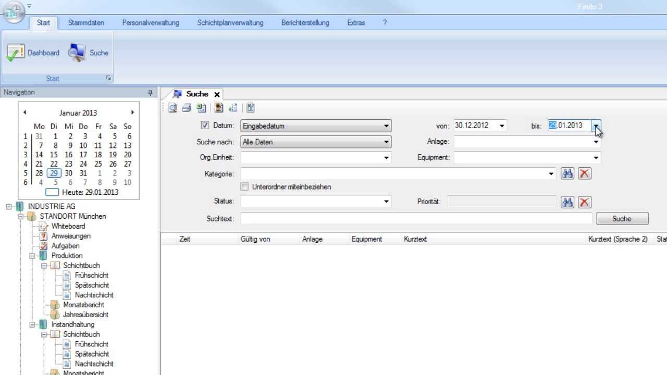The height and width of the screenshot is (375, 667).
Task: Open the Anlage dropdown
Action: point(596,142)
